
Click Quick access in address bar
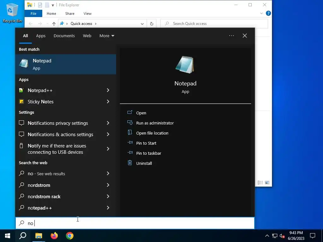pos(81,24)
